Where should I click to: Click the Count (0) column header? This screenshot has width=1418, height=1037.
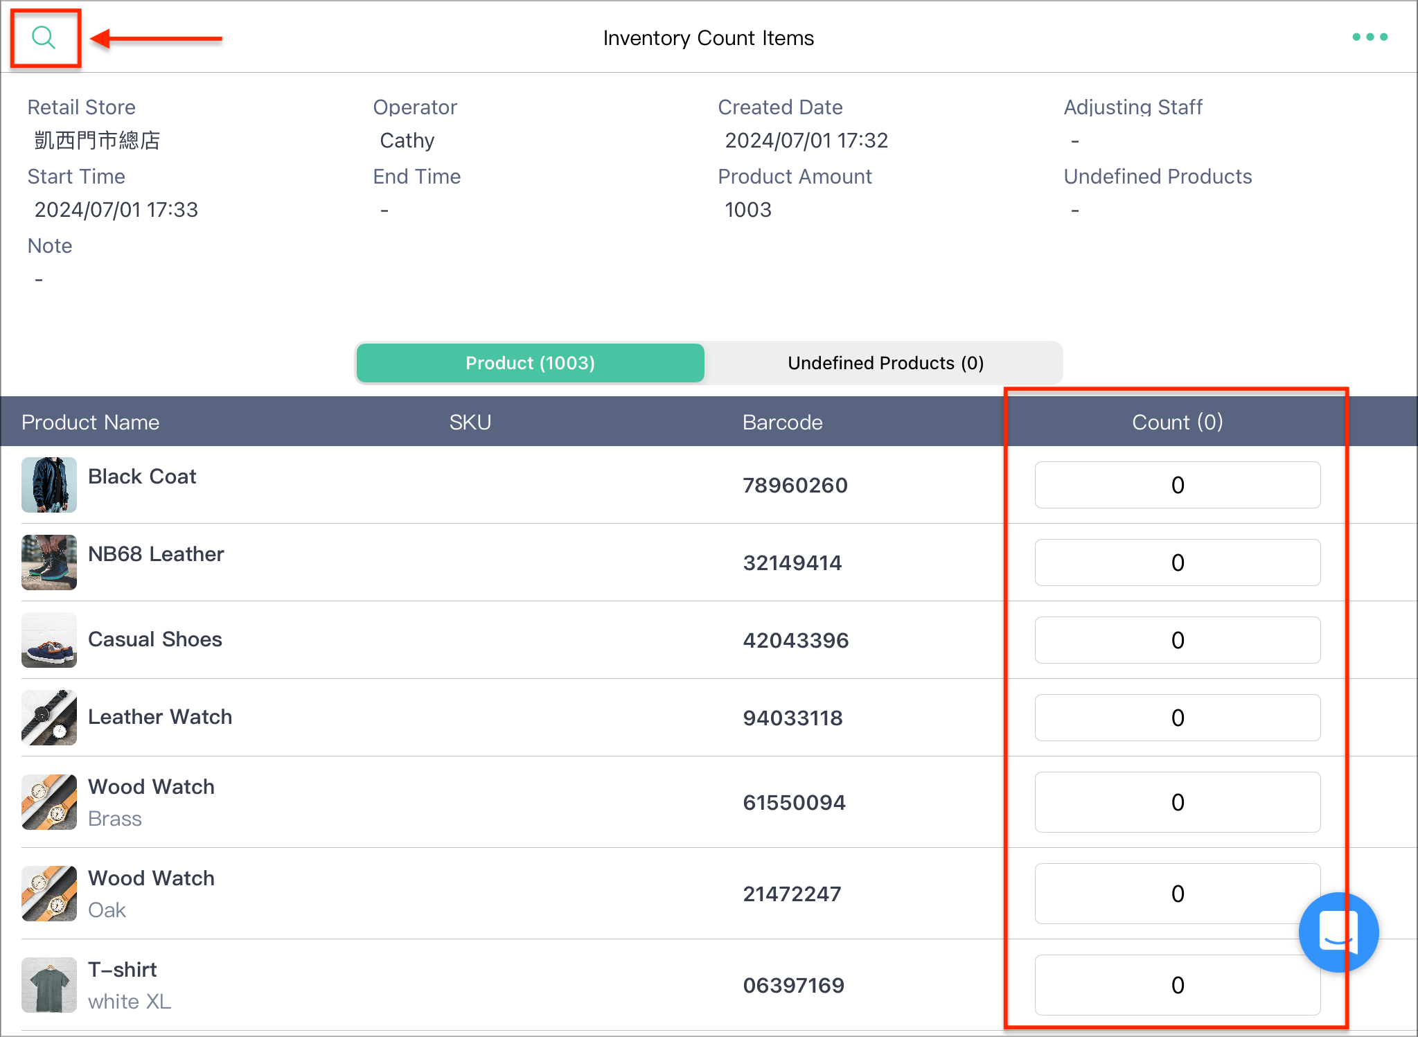point(1178,422)
